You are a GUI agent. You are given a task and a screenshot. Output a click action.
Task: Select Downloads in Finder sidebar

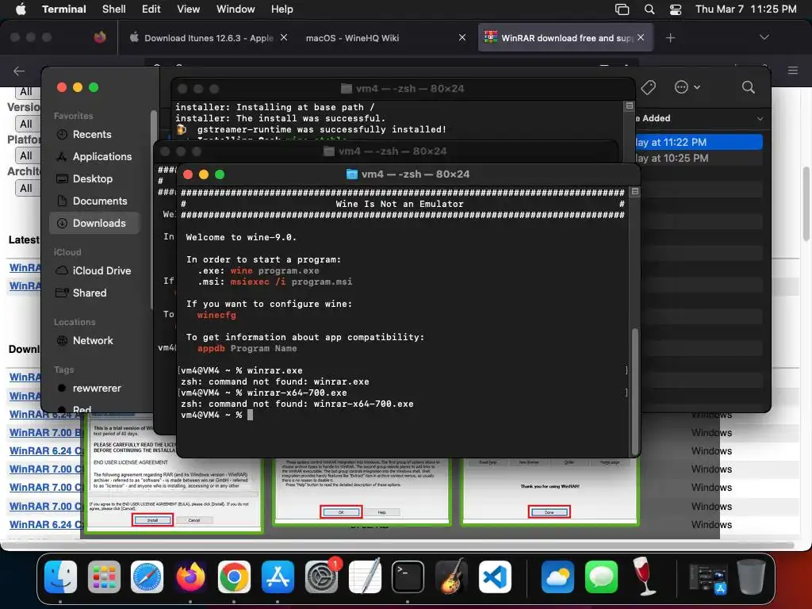coord(95,223)
